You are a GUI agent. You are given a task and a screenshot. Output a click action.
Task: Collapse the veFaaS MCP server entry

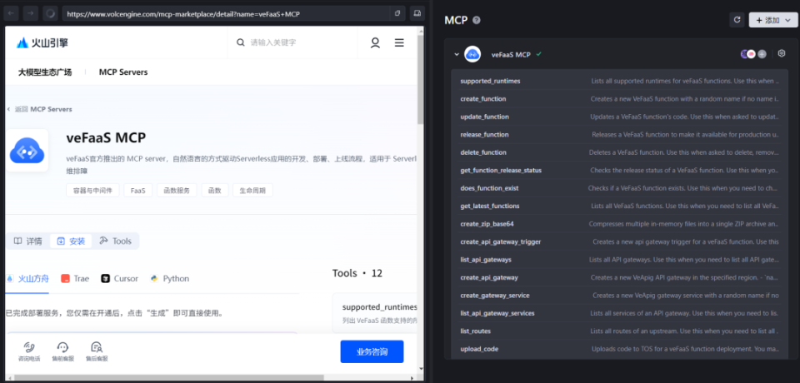(x=457, y=54)
